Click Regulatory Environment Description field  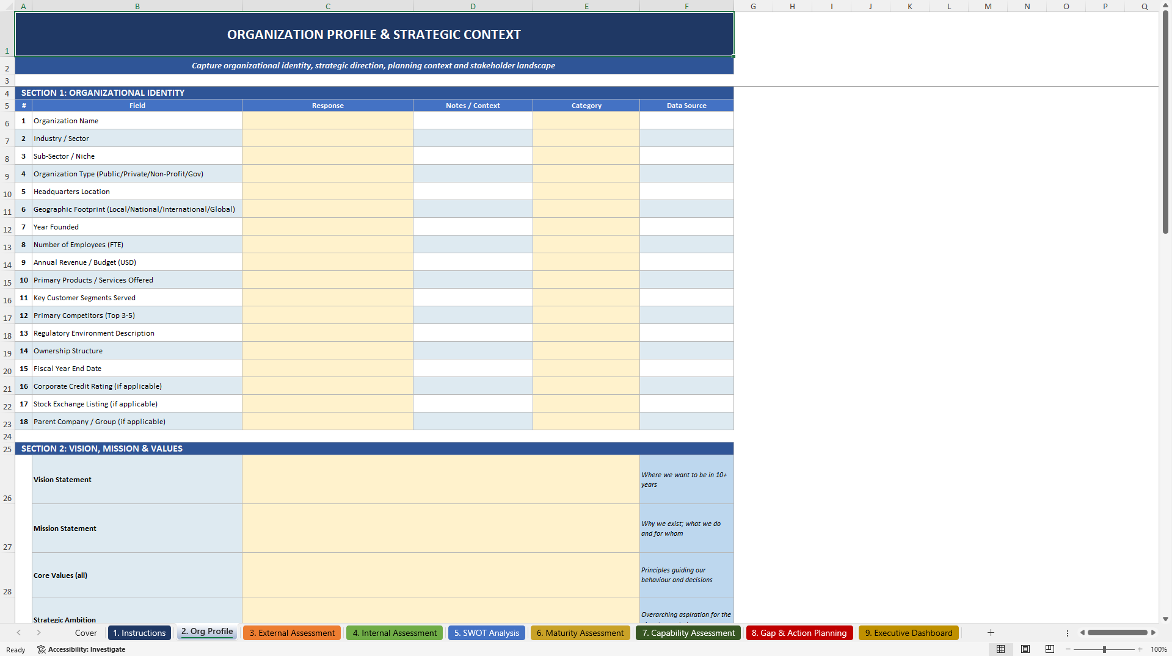137,333
